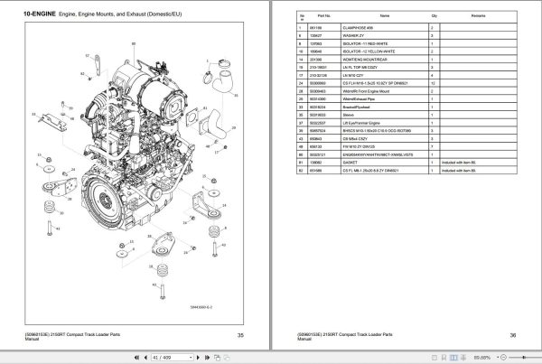
Task: Click the zoom percentage value 89.68%
Action: click(481, 358)
